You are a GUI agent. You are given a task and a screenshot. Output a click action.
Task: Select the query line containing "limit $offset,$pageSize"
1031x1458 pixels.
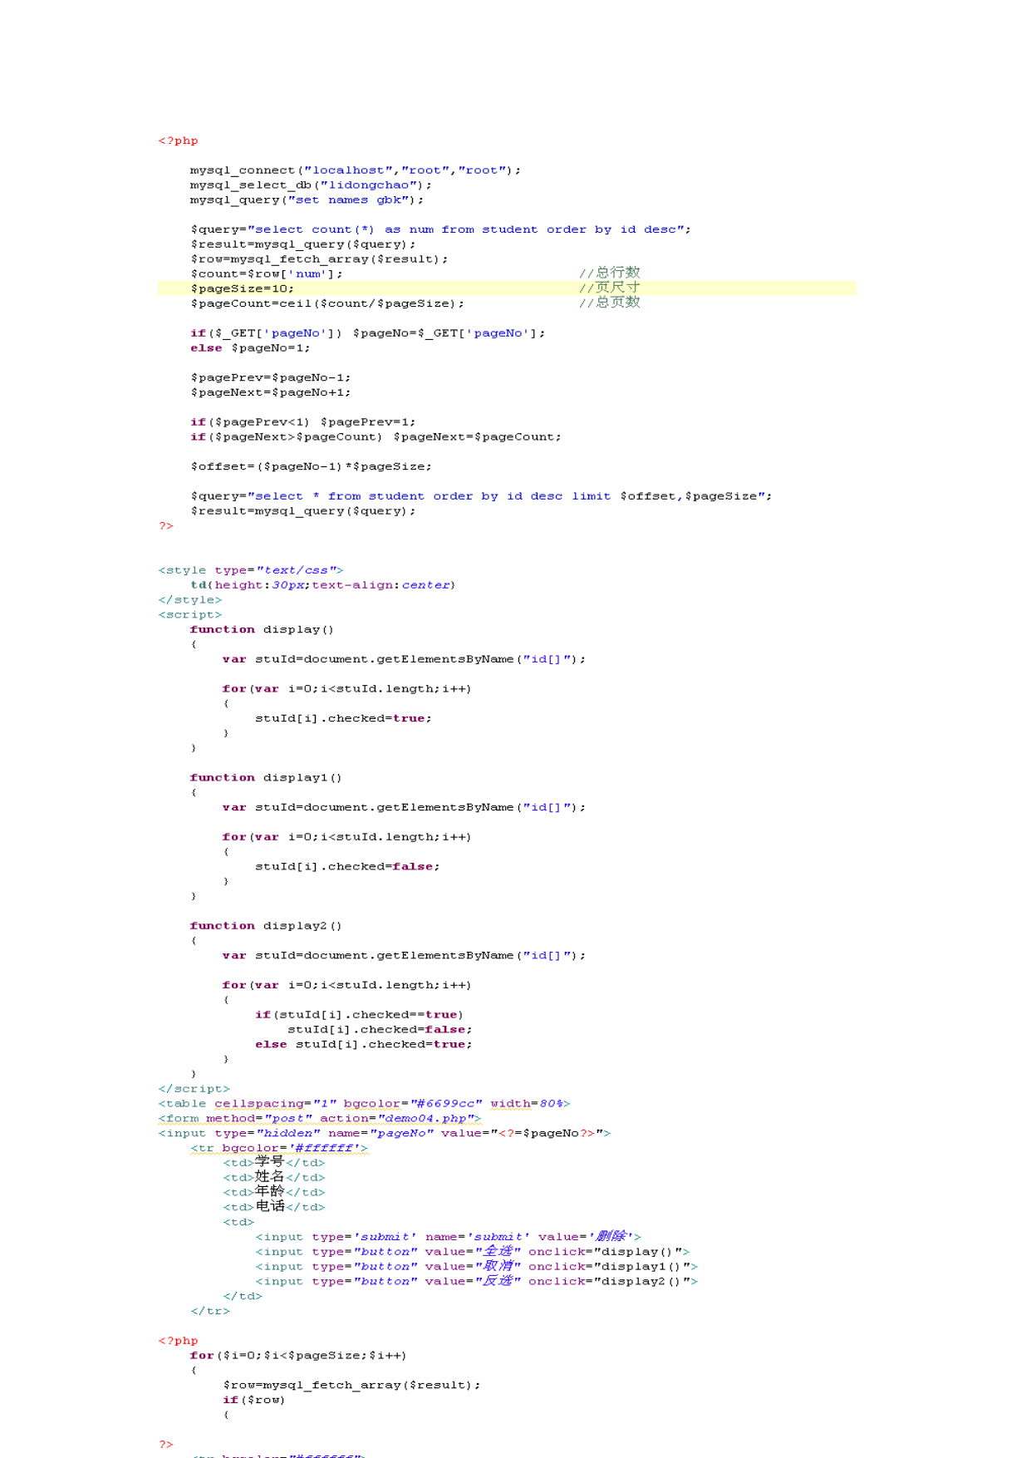point(481,496)
